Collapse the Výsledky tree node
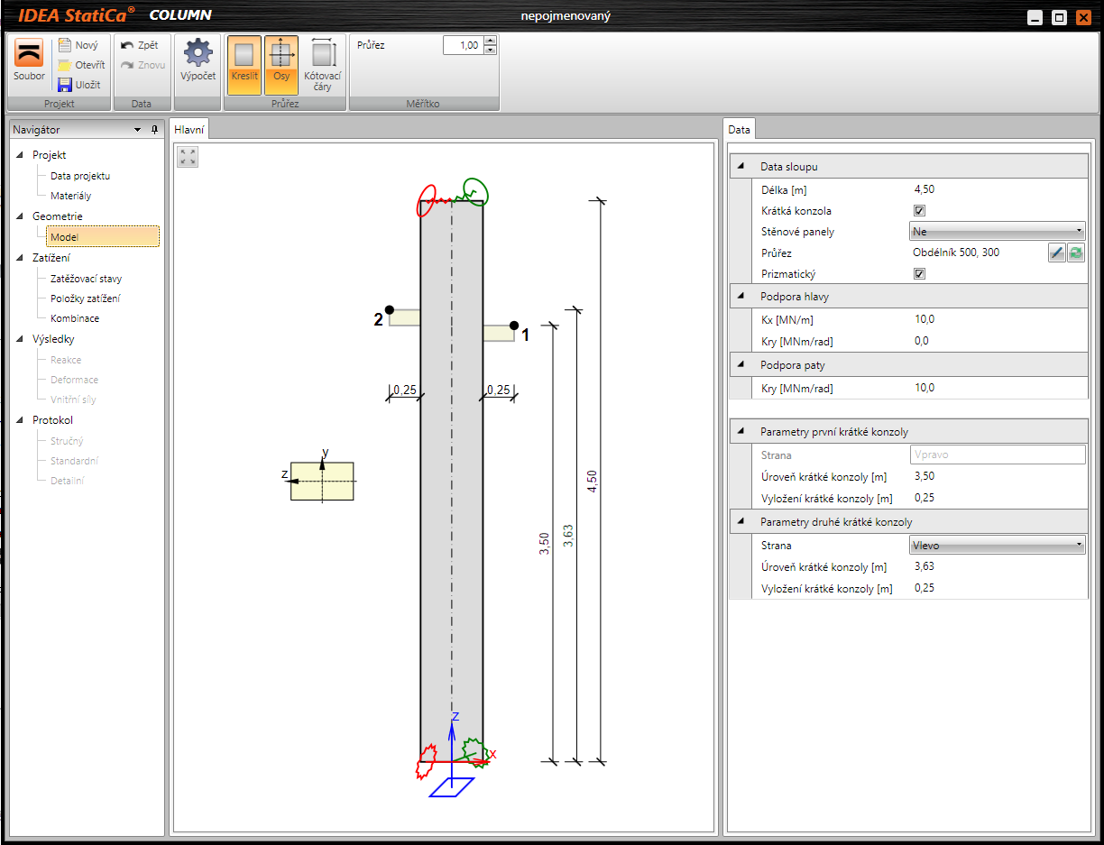1104x845 pixels. pos(20,339)
